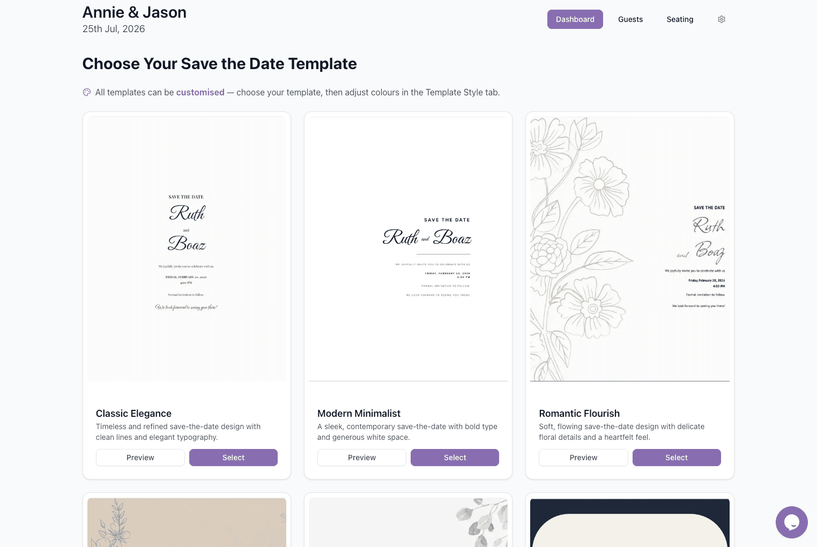
Task: Select the Classic Elegance template
Action: (233, 457)
